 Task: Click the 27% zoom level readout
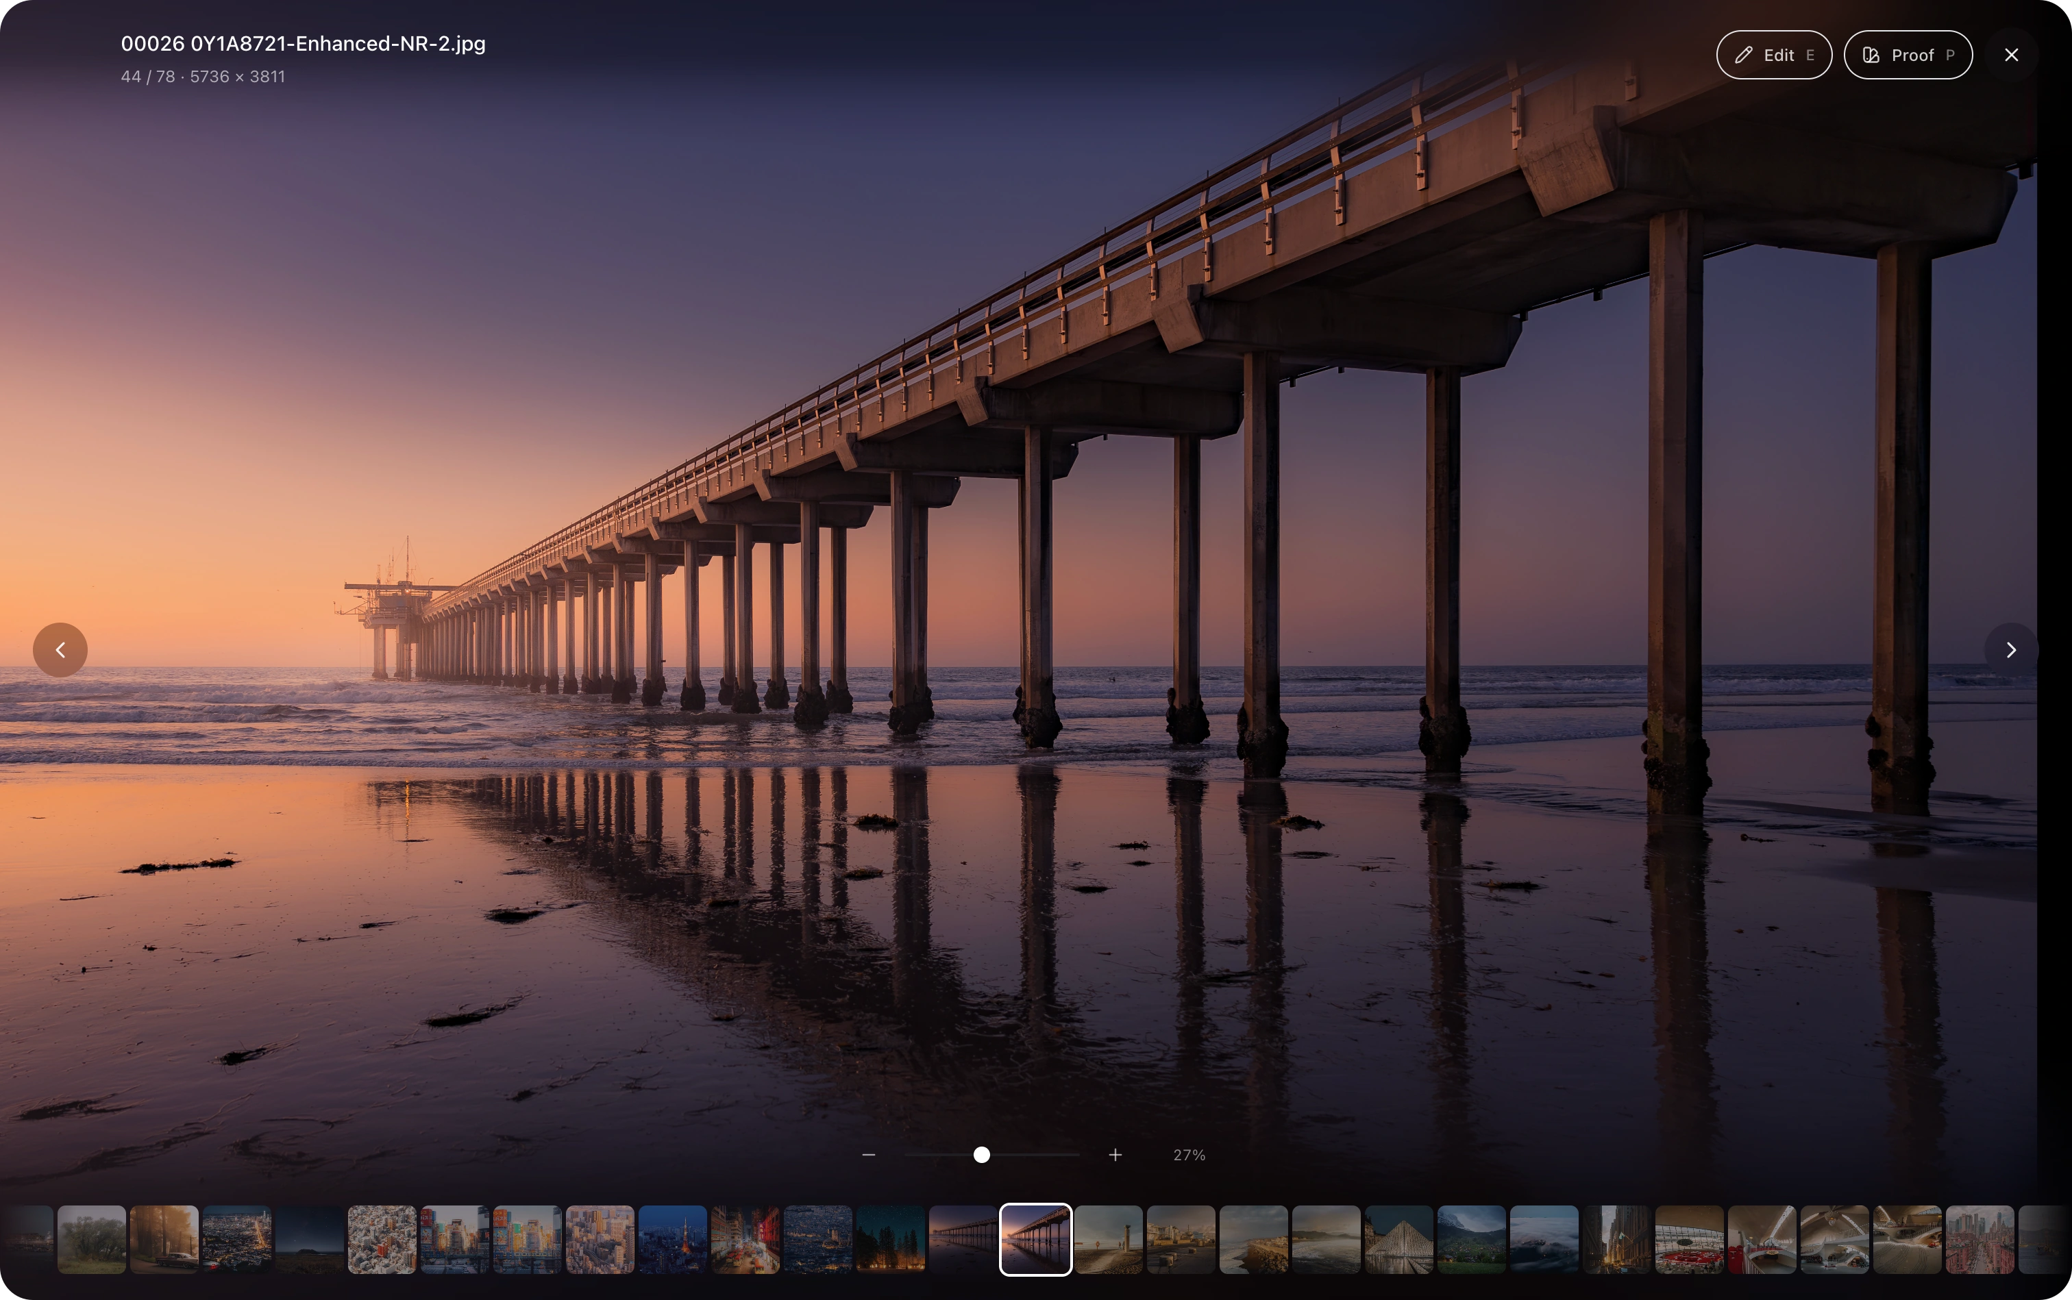pos(1189,1155)
